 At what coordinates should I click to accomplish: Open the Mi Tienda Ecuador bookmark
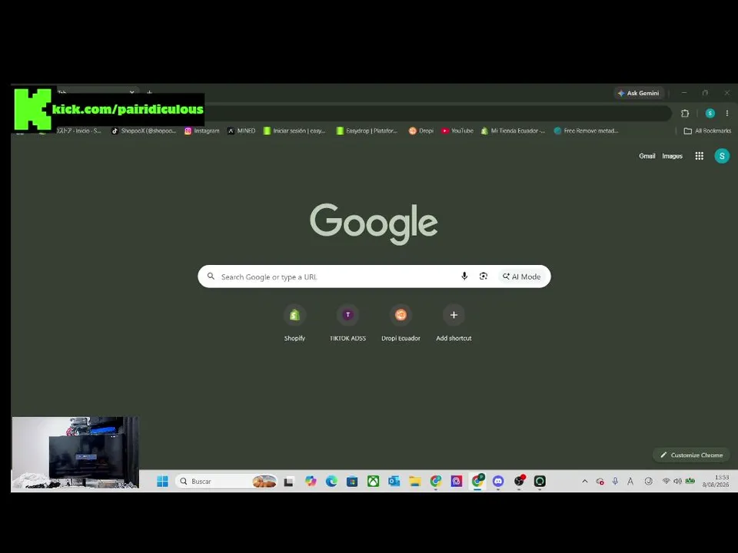pos(513,131)
